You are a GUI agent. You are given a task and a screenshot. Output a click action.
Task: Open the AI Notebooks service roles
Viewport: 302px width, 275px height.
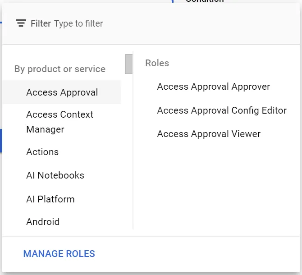pos(55,175)
